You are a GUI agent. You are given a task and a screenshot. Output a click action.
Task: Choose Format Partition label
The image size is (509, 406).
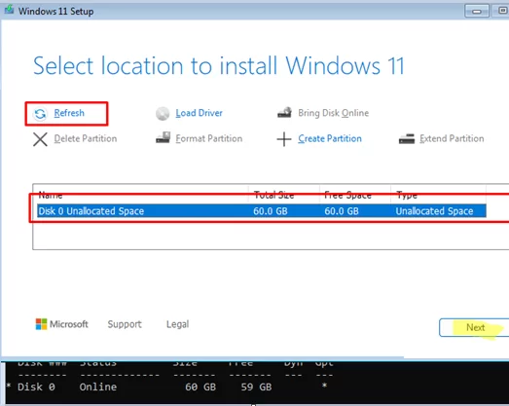[x=209, y=138]
